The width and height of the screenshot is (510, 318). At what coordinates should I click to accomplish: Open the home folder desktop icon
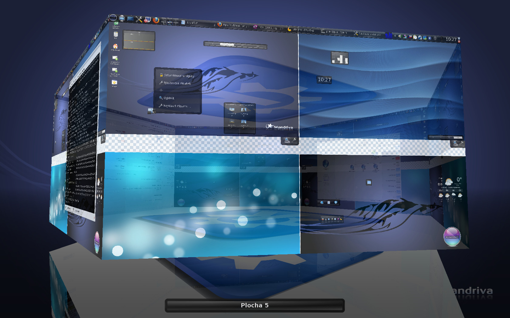click(115, 46)
